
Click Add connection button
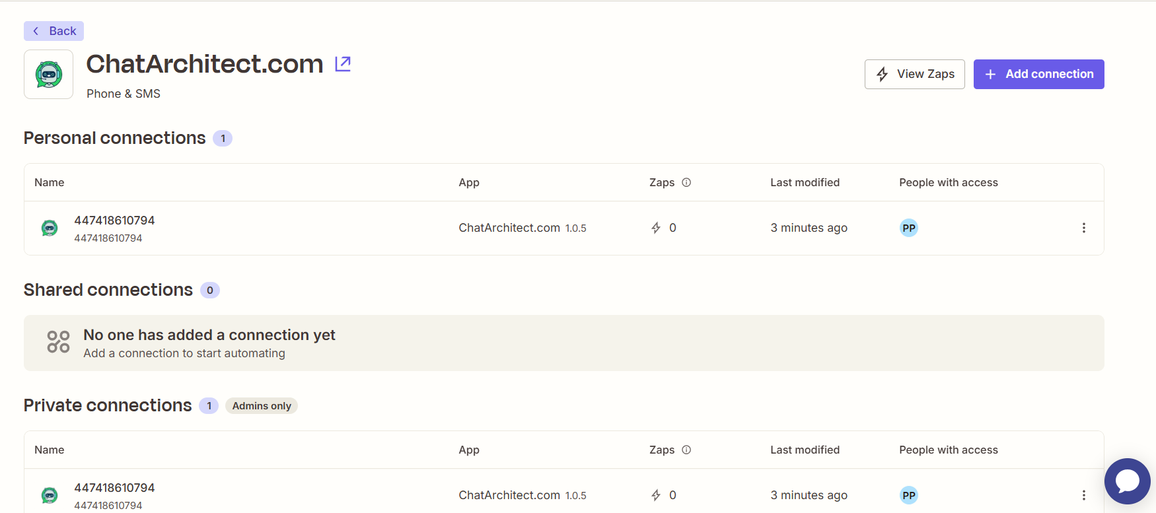[x=1038, y=75]
